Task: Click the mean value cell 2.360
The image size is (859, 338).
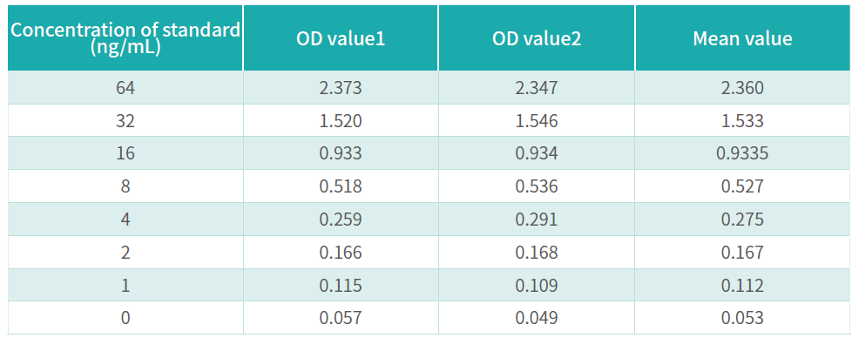Action: coord(743,88)
